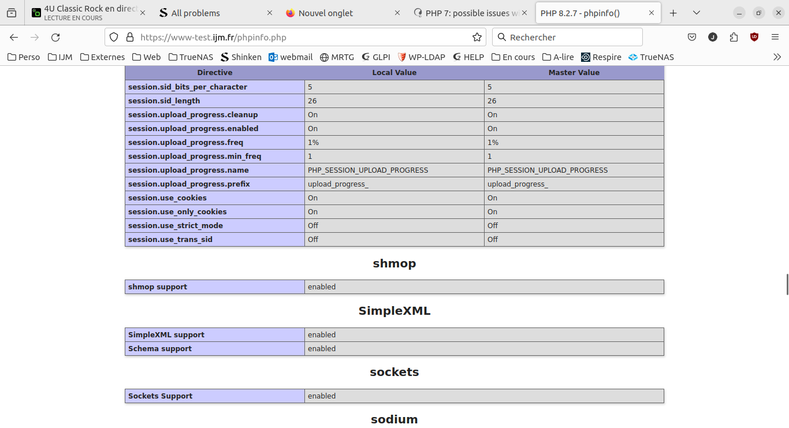Open the Respire bookmark

(x=601, y=57)
